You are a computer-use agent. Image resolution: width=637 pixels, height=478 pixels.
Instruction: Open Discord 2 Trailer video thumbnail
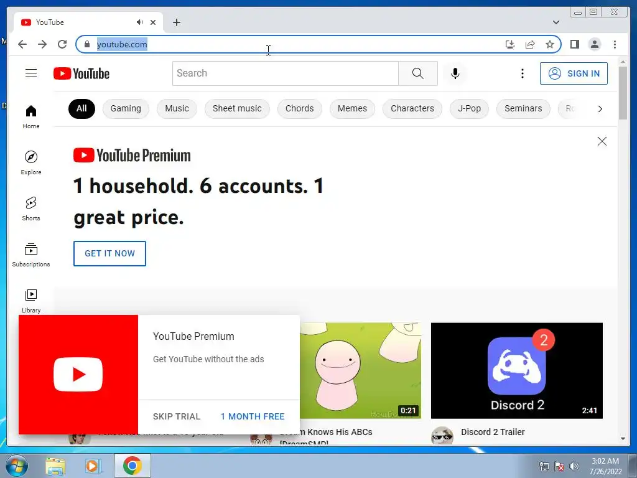pos(517,371)
